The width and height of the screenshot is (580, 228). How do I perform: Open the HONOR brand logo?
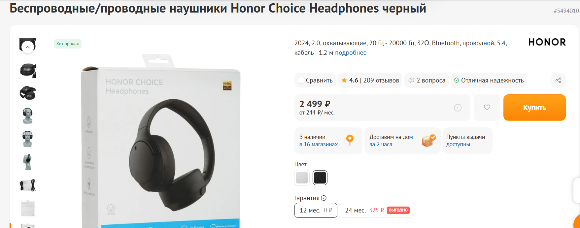pyautogui.click(x=547, y=42)
